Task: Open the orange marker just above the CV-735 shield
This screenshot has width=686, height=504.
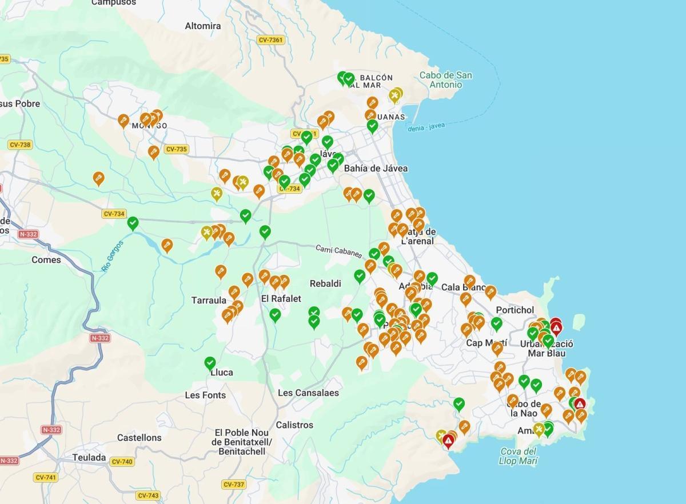Action: [153, 152]
